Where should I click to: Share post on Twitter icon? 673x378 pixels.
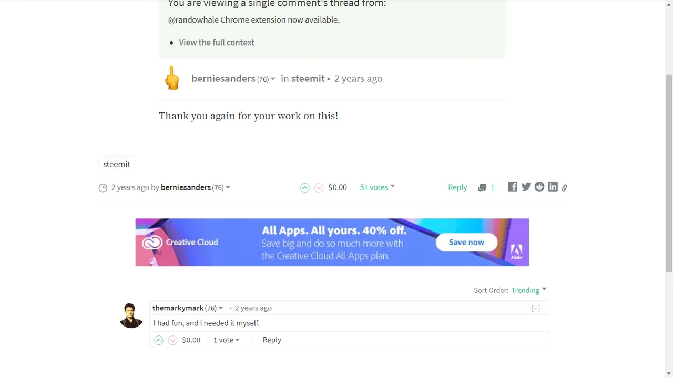click(526, 187)
